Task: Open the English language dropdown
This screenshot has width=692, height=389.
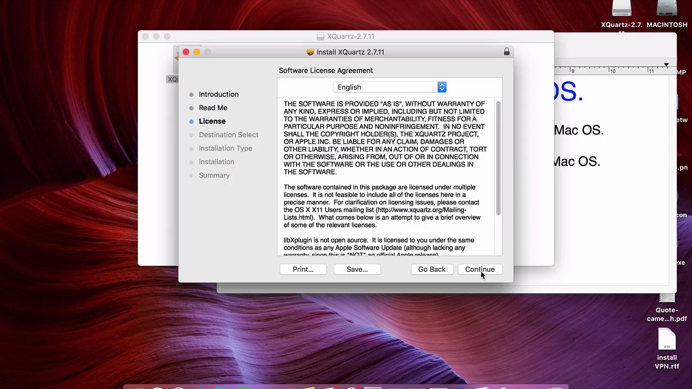Action: coord(389,87)
